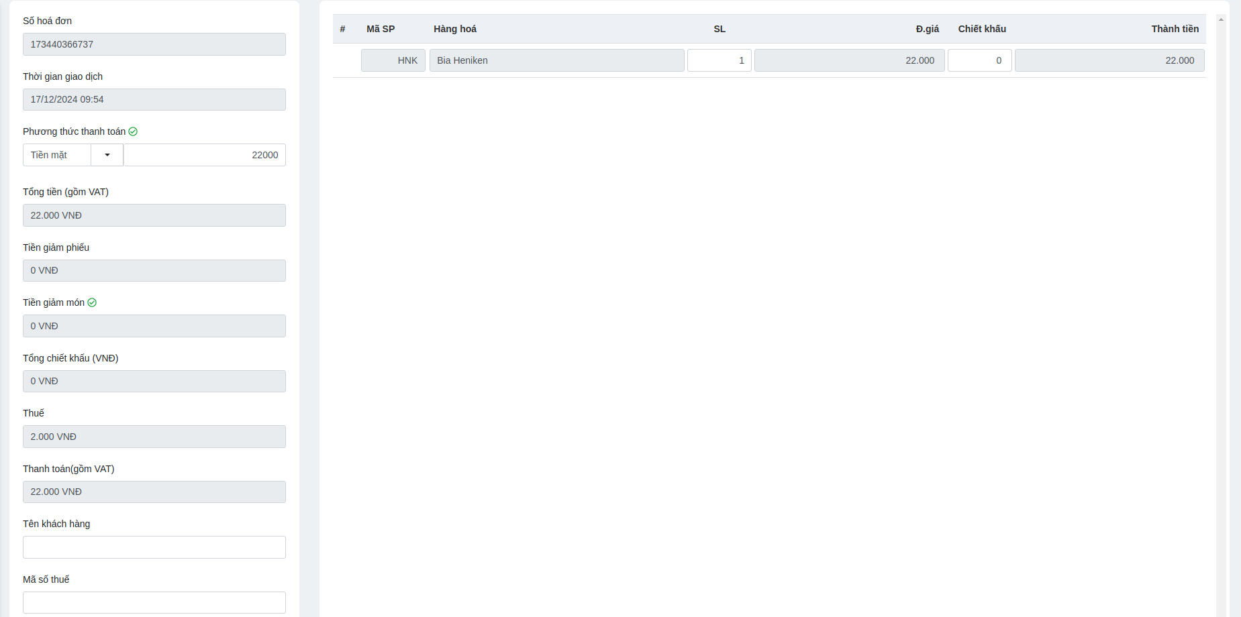The image size is (1241, 617).
Task: Click the Thành tiền column header
Action: click(x=1175, y=29)
